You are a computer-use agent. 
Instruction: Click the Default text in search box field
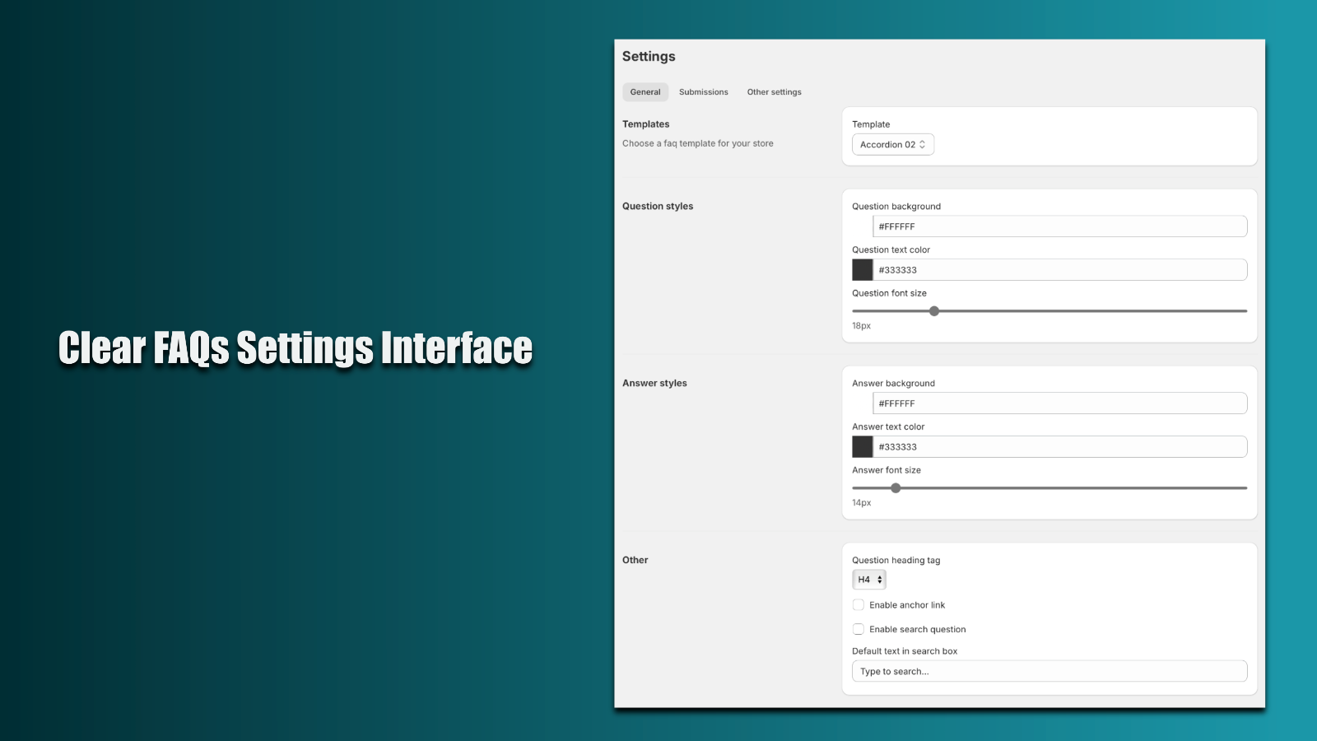(1049, 672)
